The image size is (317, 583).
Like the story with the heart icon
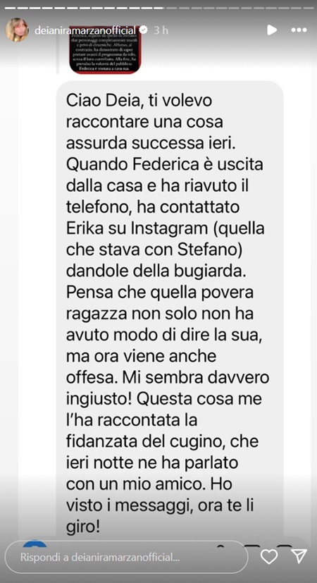269,557
